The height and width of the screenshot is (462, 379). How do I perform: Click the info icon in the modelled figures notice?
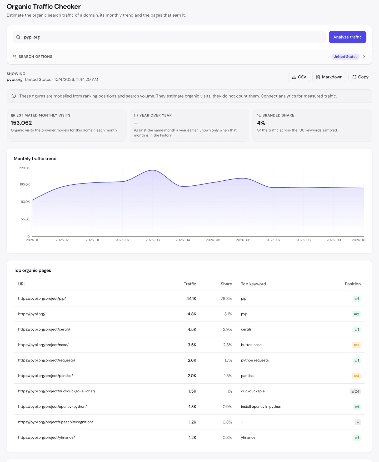(14, 96)
